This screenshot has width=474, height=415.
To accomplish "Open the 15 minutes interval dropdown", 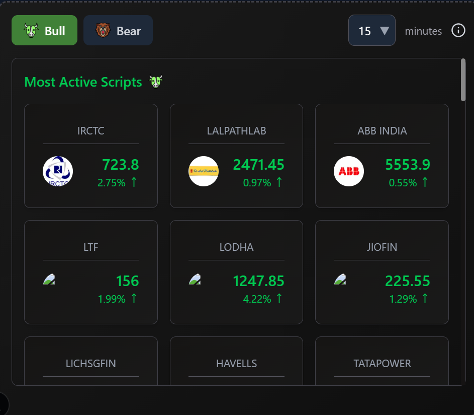I will (372, 30).
